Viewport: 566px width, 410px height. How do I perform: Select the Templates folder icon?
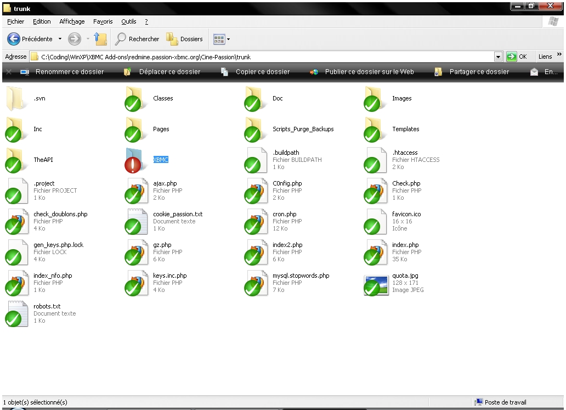[375, 129]
